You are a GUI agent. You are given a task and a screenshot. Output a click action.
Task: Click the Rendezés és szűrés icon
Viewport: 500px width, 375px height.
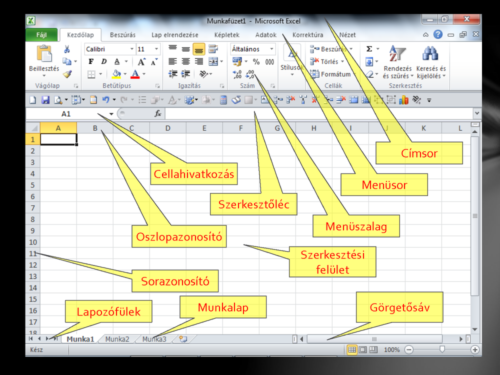397,53
